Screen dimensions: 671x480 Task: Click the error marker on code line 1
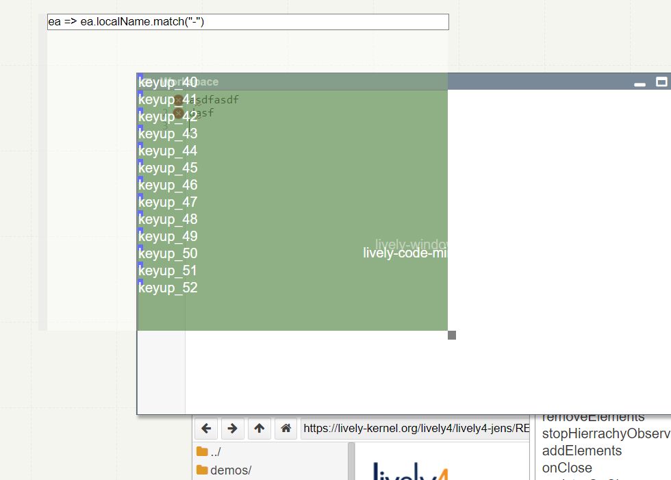[179, 100]
